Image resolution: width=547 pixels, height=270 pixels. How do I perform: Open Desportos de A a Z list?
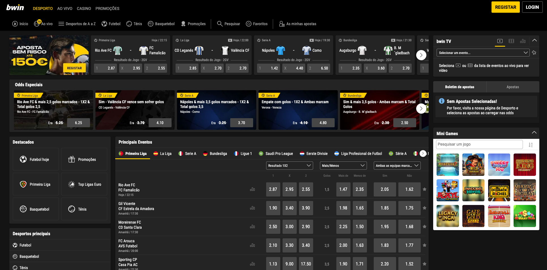click(x=77, y=24)
